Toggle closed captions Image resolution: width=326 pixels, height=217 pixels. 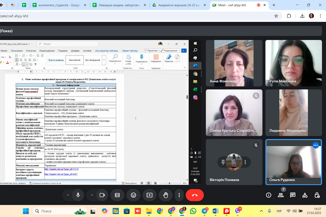(x=117, y=195)
